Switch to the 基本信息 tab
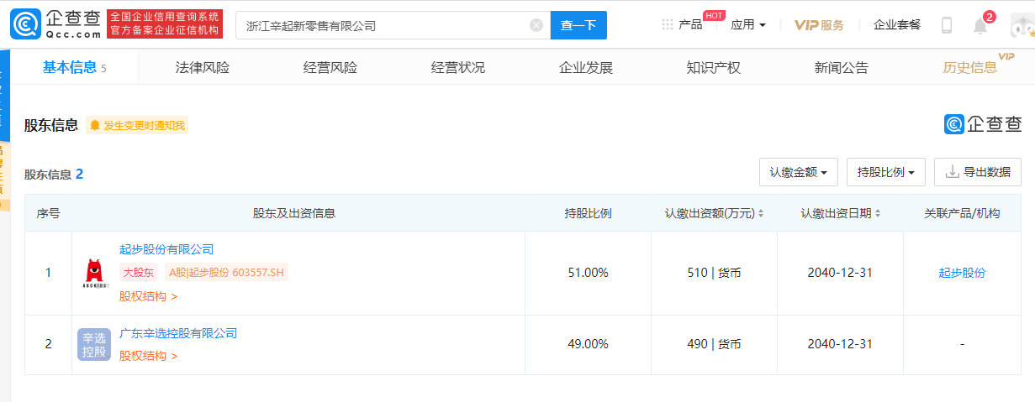Viewport: 1035px width, 402px height. click(74, 68)
